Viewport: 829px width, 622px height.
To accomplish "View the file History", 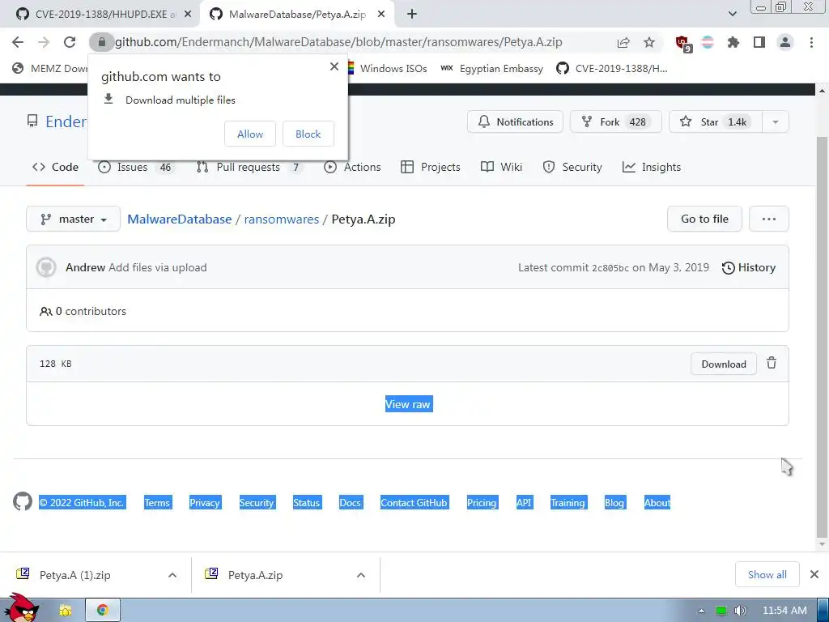I will (x=749, y=267).
